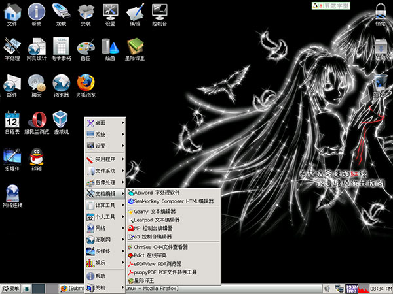
Task: Launch ChmSee CHM文件查看器
Action: click(x=174, y=247)
